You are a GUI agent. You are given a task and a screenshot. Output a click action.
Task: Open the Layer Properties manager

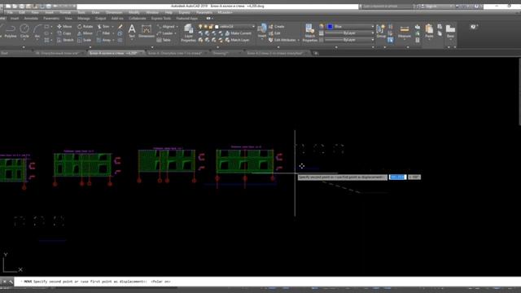pos(188,33)
